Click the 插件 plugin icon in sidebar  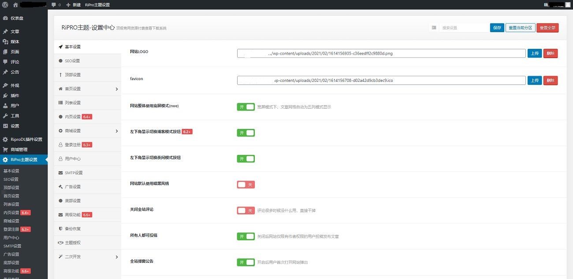point(5,95)
